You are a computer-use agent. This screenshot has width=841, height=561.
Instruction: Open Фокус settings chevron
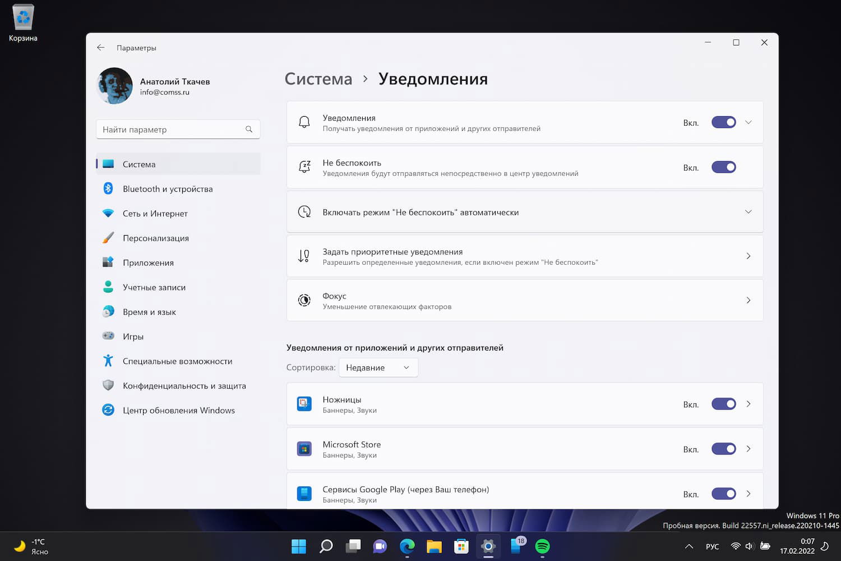(748, 300)
